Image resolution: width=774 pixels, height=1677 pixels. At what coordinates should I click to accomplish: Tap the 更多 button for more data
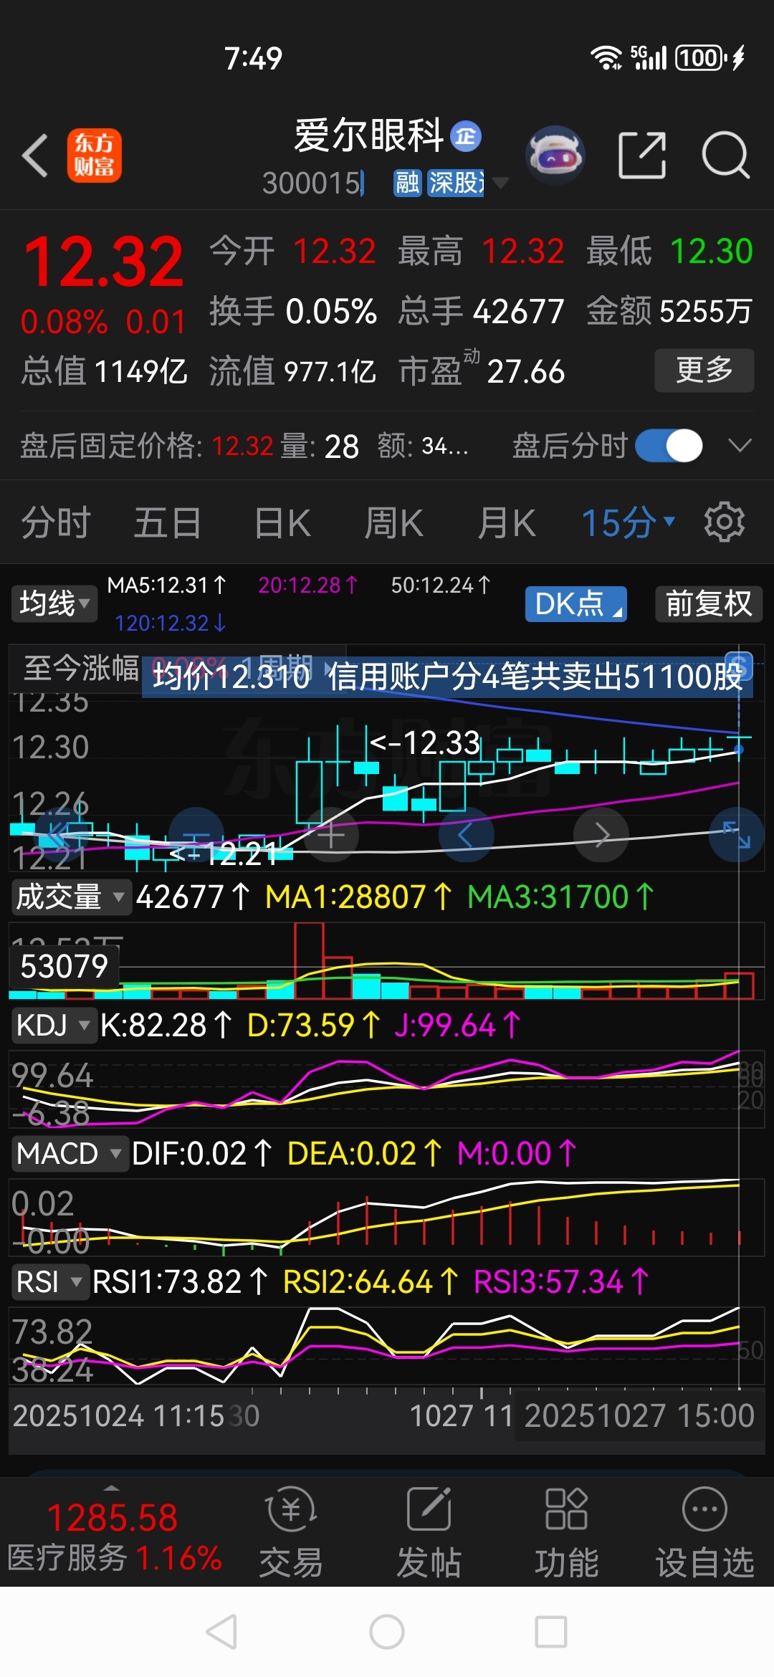pyautogui.click(x=704, y=370)
